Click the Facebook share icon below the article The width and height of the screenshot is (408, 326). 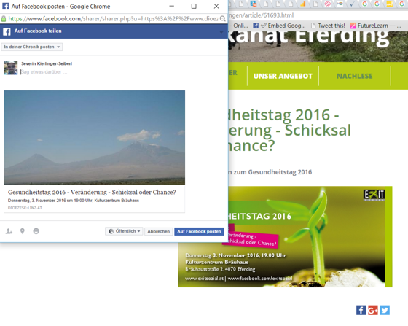361,310
